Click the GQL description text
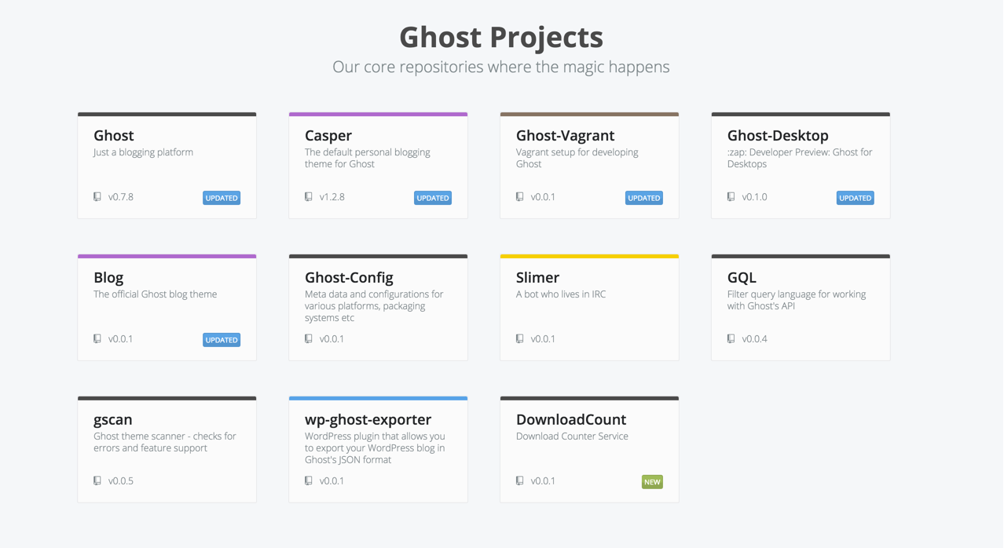The width and height of the screenshot is (1004, 548). point(796,300)
